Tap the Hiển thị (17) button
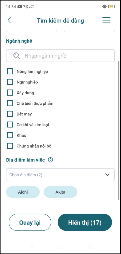The height and width of the screenshot is (254, 121). (x=85, y=222)
